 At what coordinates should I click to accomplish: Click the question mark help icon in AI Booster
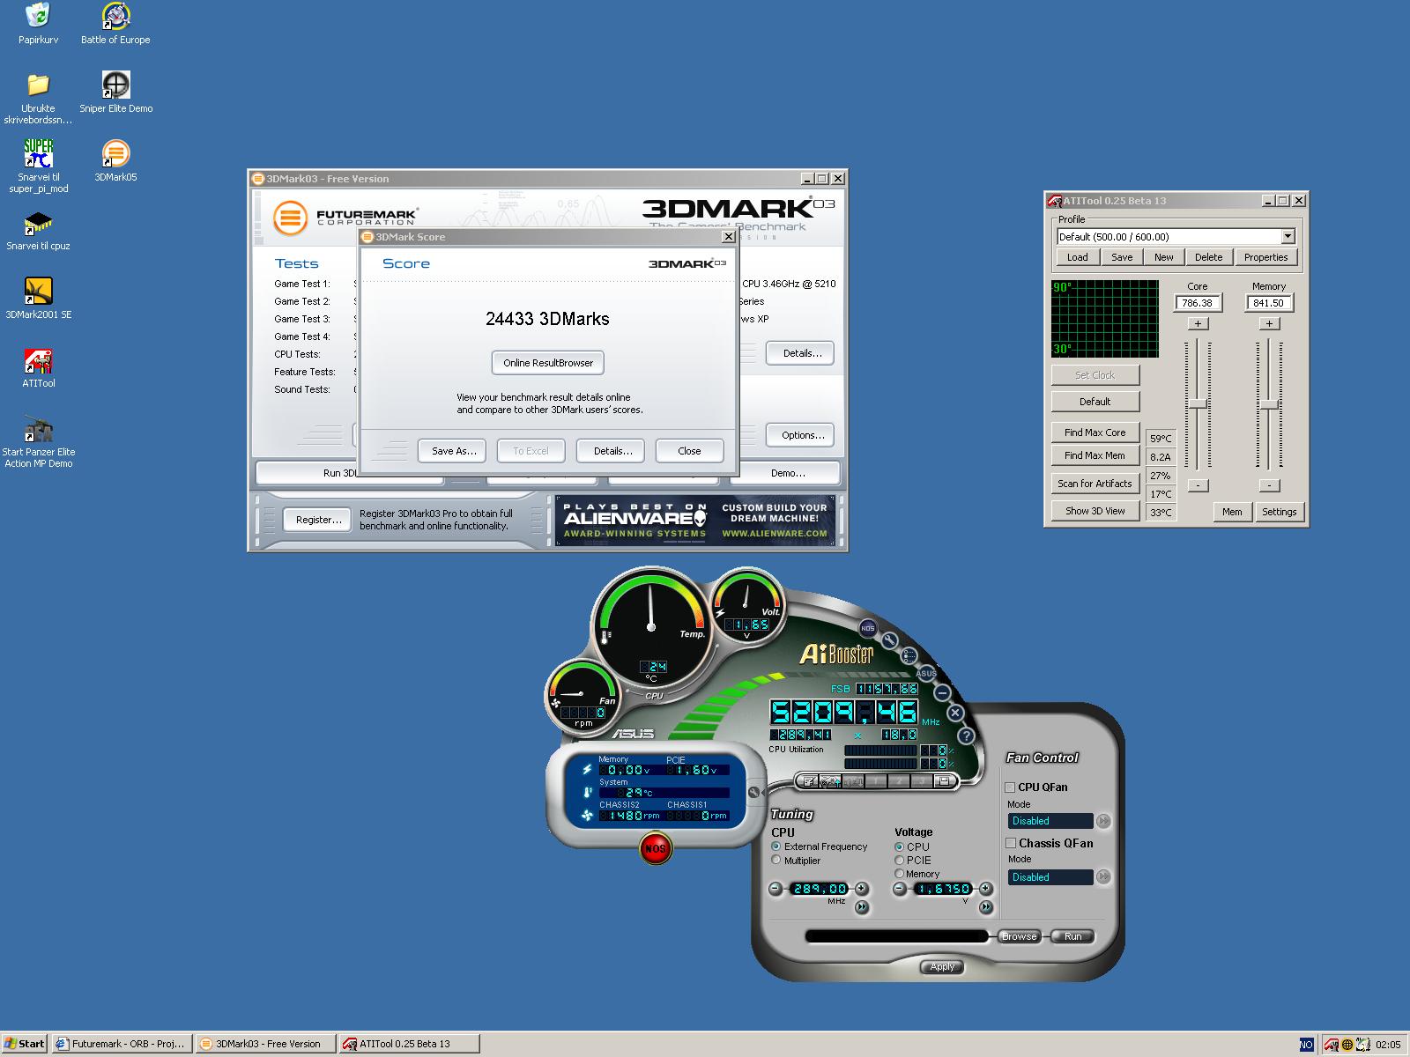tap(966, 735)
